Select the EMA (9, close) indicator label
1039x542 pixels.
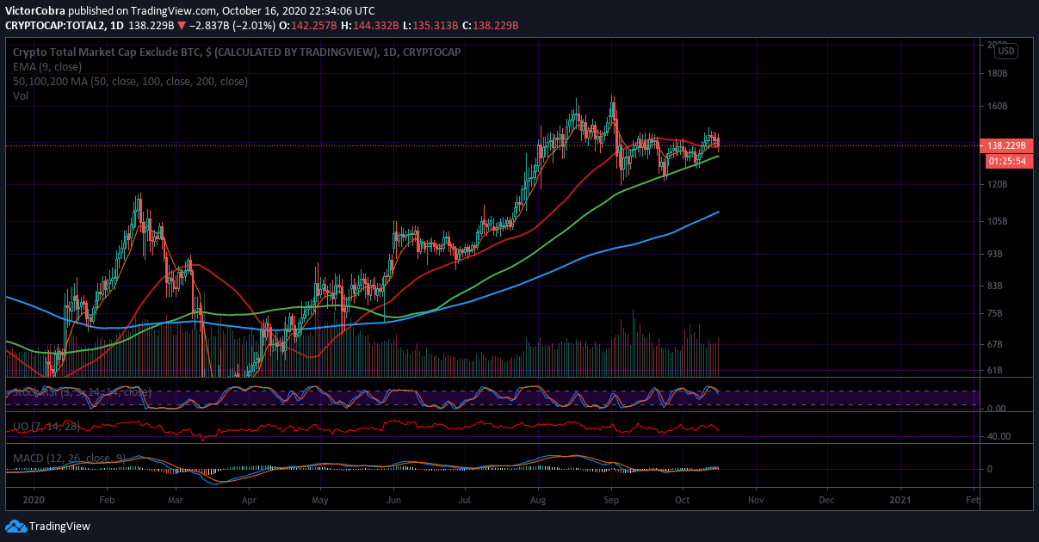click(x=47, y=66)
